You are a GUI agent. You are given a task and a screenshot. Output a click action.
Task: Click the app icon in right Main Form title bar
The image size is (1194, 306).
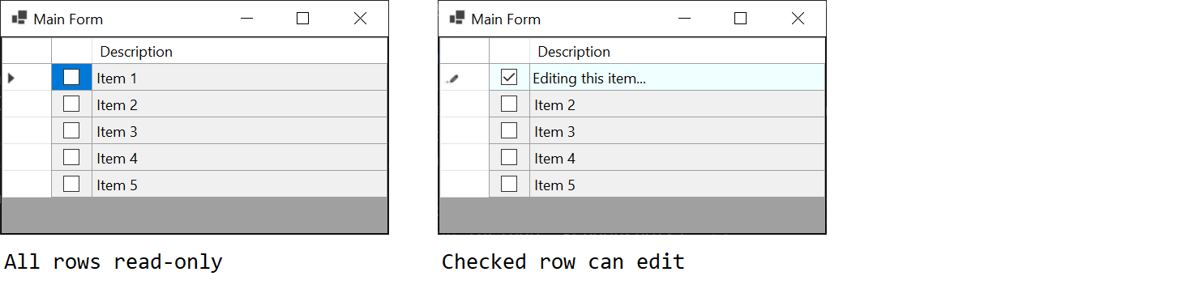457,18
